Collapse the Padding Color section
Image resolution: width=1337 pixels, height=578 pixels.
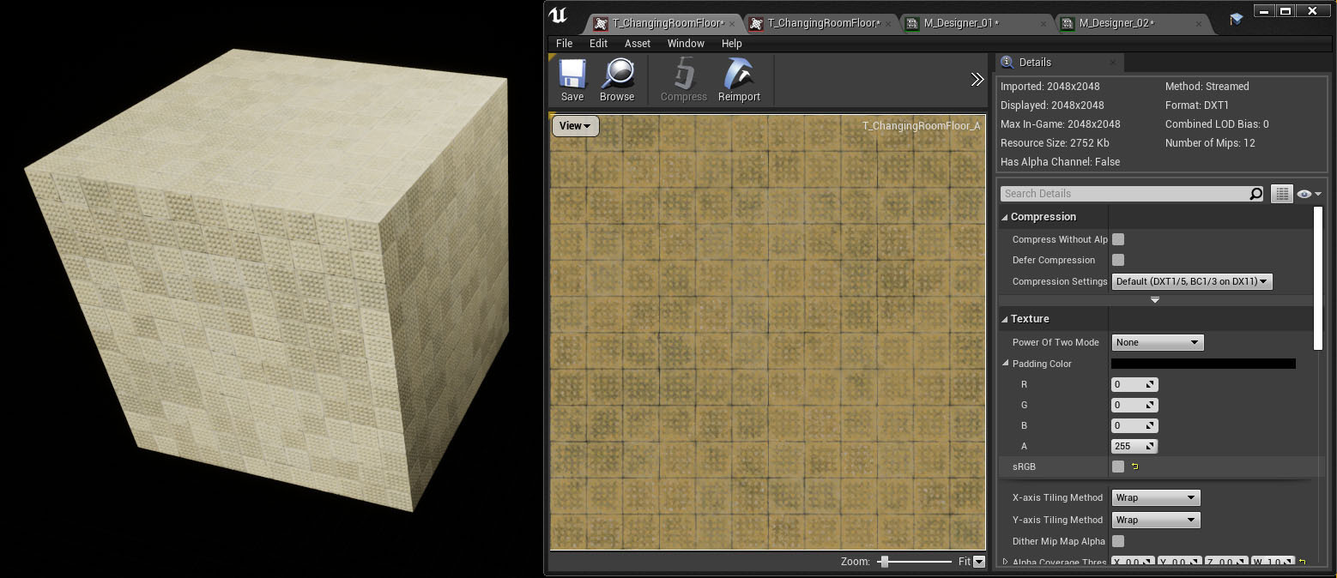pos(1006,364)
